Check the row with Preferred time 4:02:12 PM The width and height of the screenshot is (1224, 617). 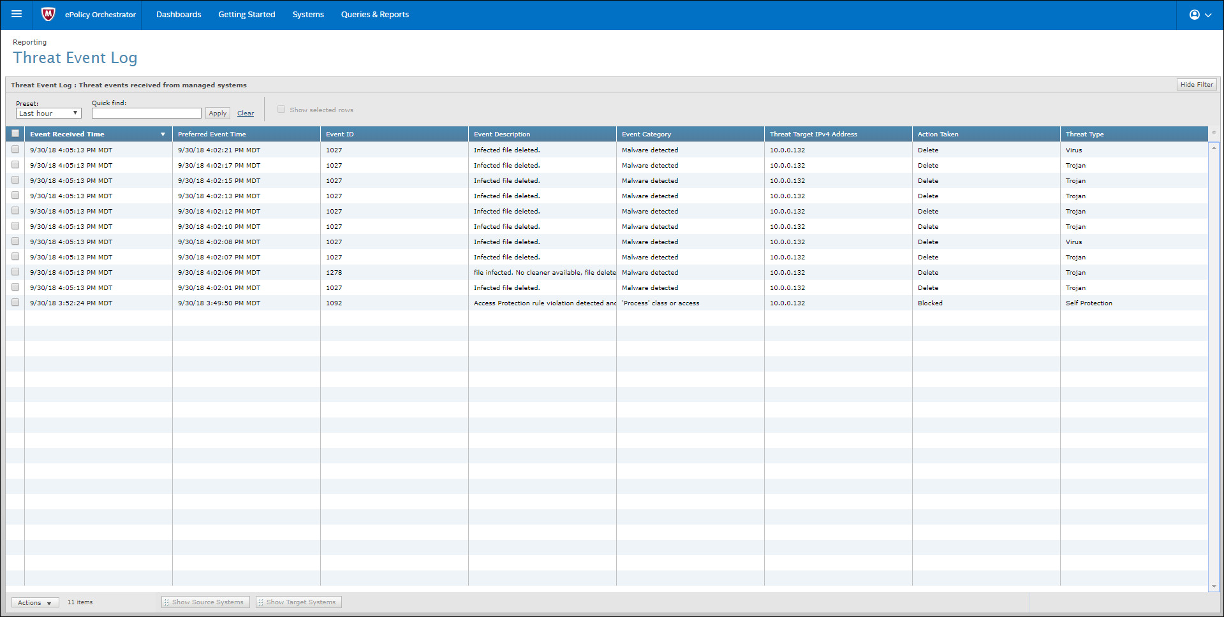15,211
